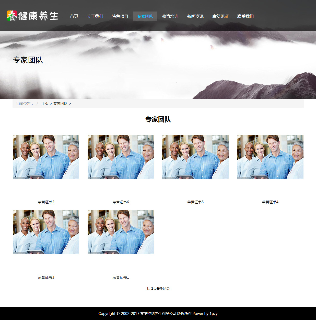Go to 关于我们 in the navigation bar
Viewport: 316px width, 320px height.
(95, 16)
